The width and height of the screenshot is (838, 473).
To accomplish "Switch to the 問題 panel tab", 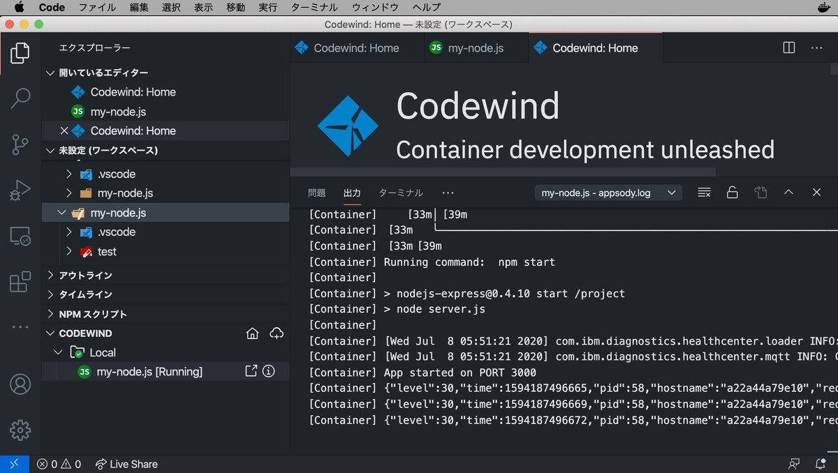I will coord(317,193).
